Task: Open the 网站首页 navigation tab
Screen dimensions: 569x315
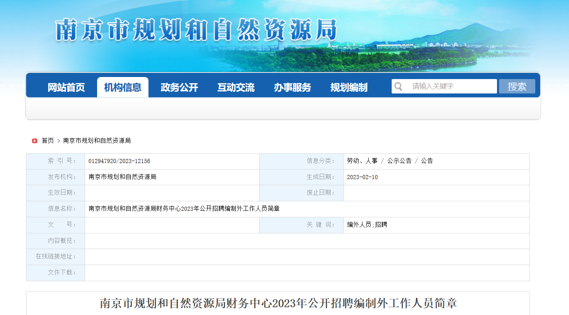Action: pos(66,87)
